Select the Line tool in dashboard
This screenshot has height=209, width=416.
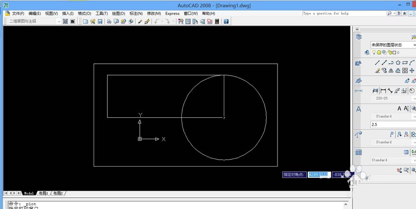tap(377, 63)
